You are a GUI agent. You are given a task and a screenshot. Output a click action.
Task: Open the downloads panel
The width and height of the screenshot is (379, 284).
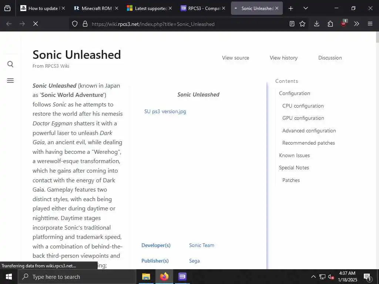(317, 24)
